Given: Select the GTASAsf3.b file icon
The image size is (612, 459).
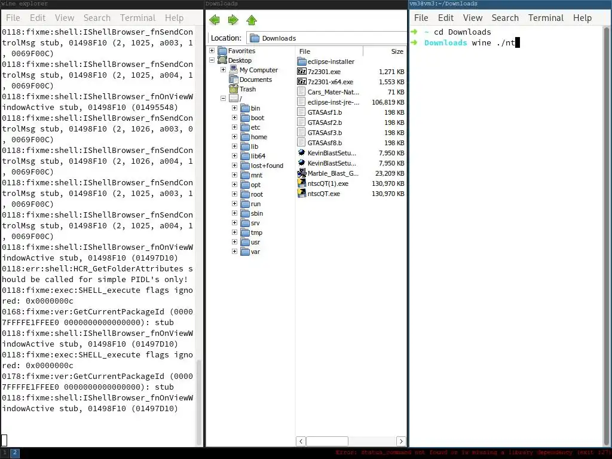Looking at the screenshot, I should [301, 132].
